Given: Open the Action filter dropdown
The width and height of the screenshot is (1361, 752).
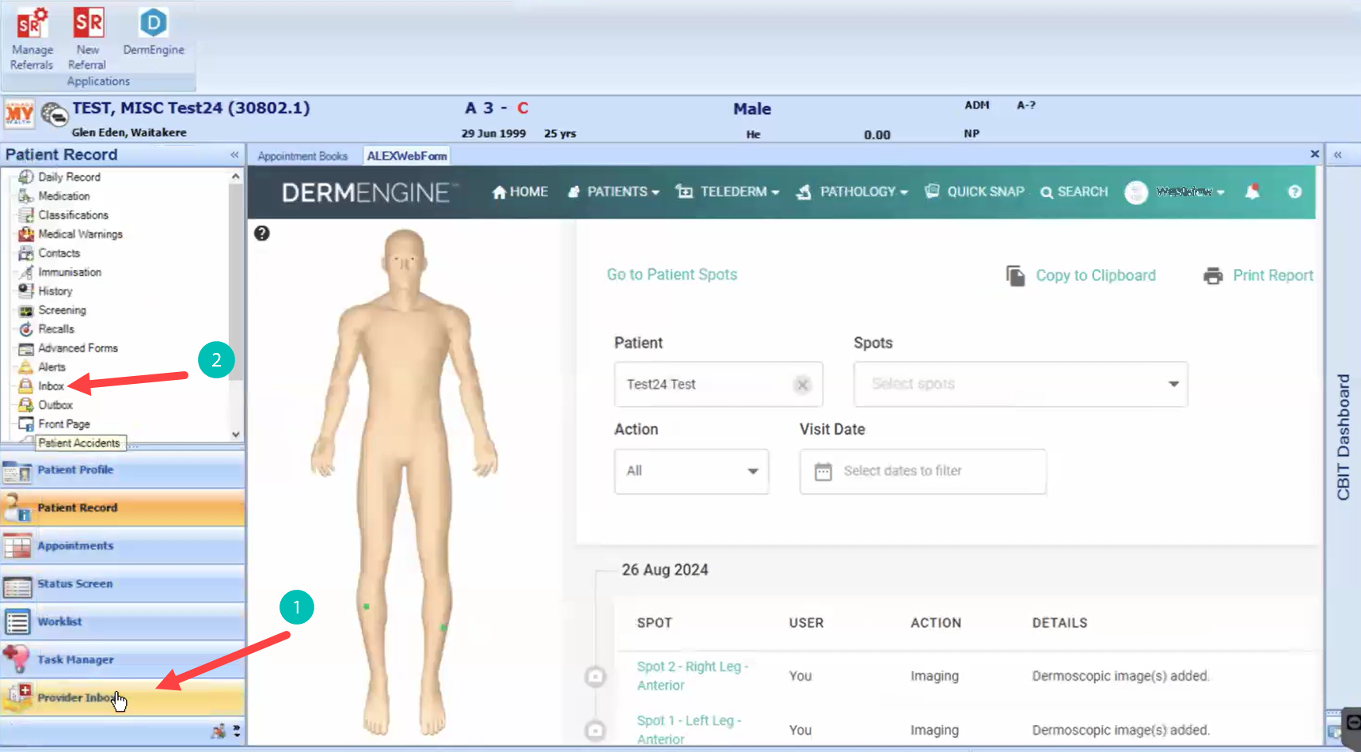Looking at the screenshot, I should point(691,471).
